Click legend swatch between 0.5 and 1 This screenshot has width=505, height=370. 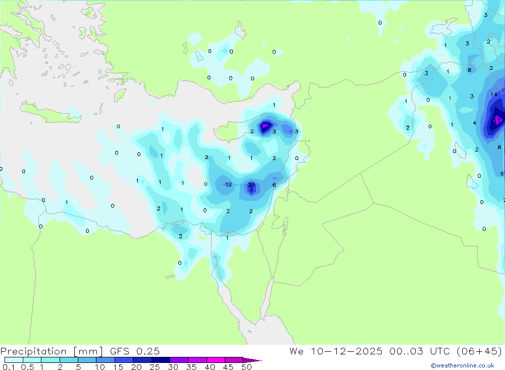pyautogui.click(x=32, y=360)
